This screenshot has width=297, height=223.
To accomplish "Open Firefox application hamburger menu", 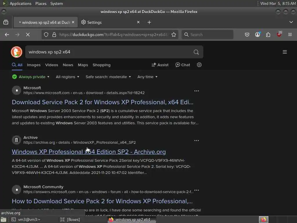I will [290, 35].
